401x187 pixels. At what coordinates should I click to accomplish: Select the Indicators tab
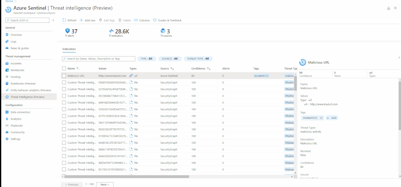(69, 49)
